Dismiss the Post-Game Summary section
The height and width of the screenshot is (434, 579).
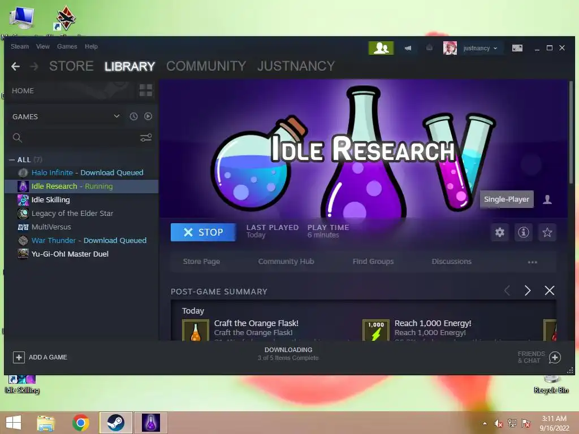pyautogui.click(x=550, y=290)
